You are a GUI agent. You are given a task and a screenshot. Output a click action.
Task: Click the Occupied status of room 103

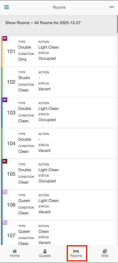pyautogui.click(x=47, y=120)
